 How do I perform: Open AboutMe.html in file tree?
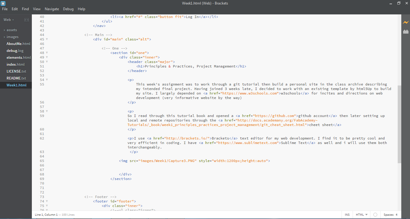pos(18,44)
